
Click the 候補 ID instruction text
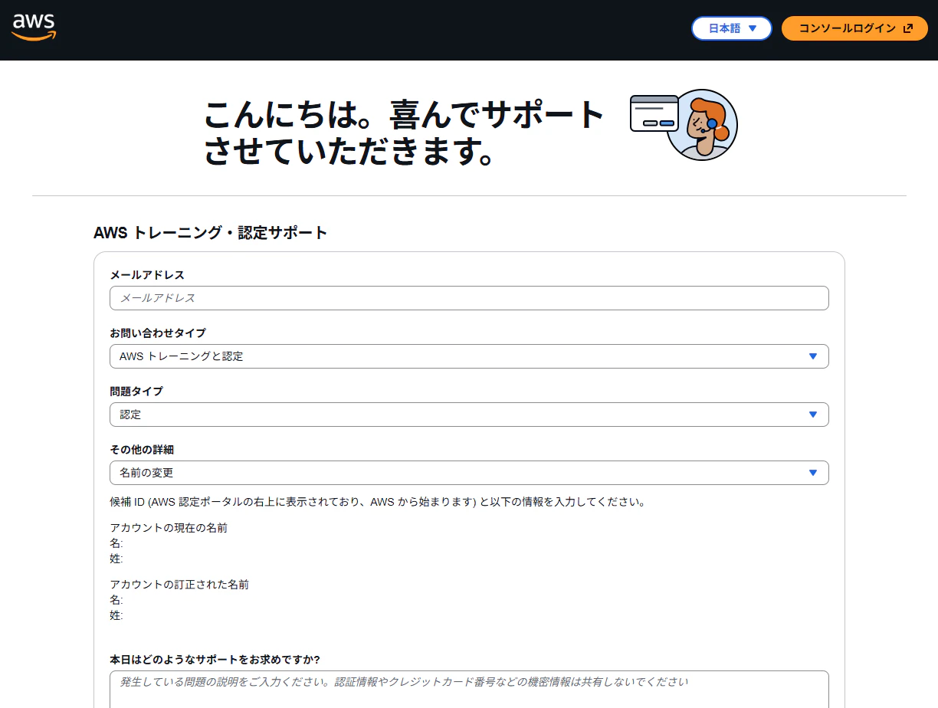pos(378,503)
